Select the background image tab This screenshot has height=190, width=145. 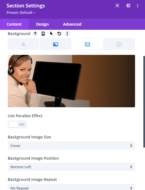[87, 44]
